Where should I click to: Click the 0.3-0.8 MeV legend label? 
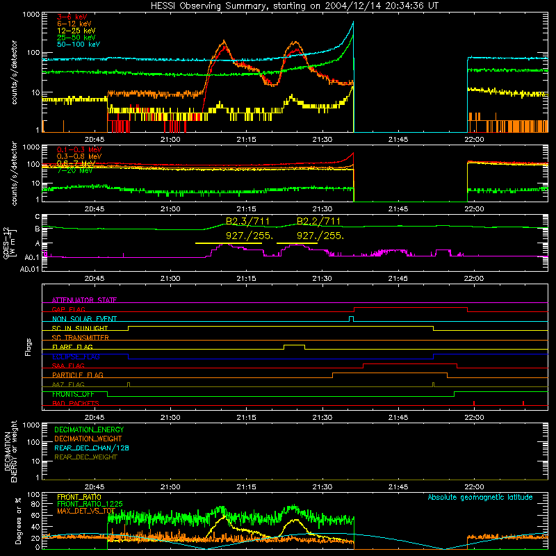coord(79,156)
